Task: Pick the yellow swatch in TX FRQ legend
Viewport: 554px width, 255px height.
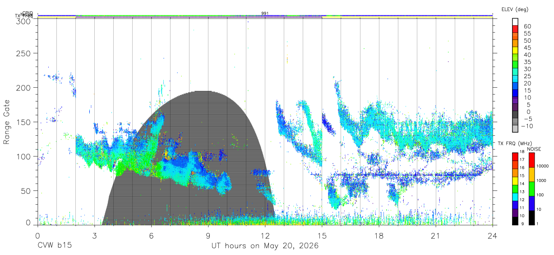Action: click(x=515, y=181)
